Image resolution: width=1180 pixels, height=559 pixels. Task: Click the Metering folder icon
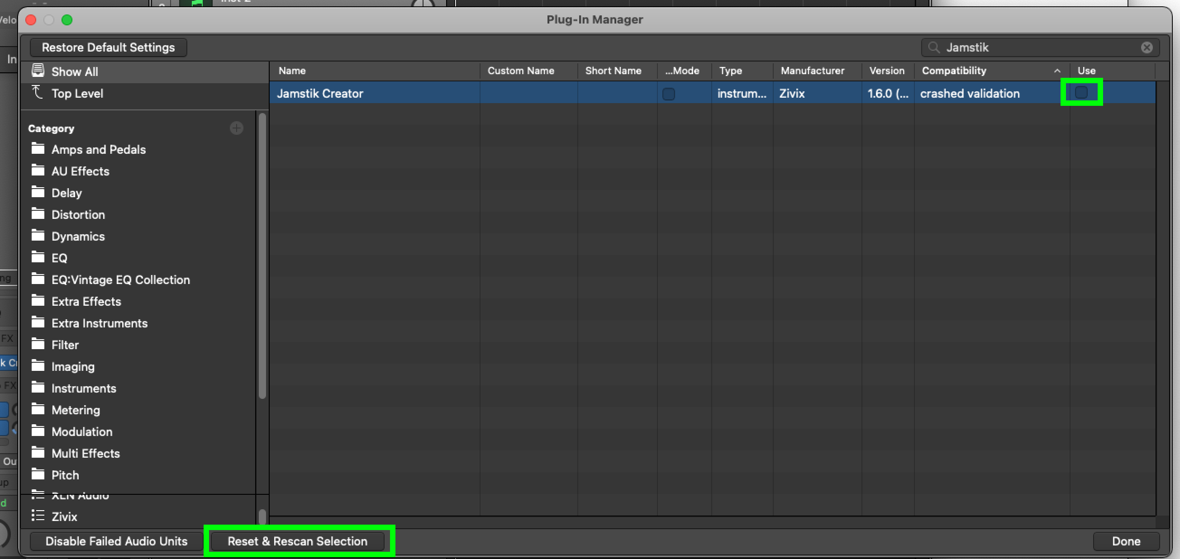38,409
